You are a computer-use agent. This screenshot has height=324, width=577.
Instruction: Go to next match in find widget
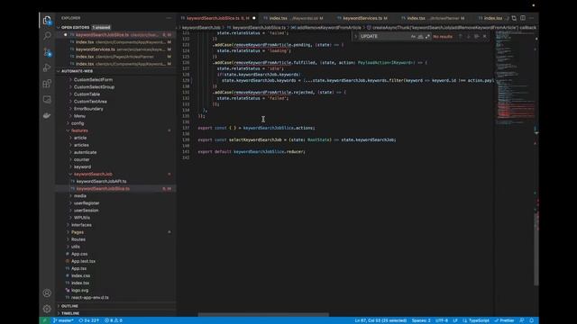click(469, 36)
